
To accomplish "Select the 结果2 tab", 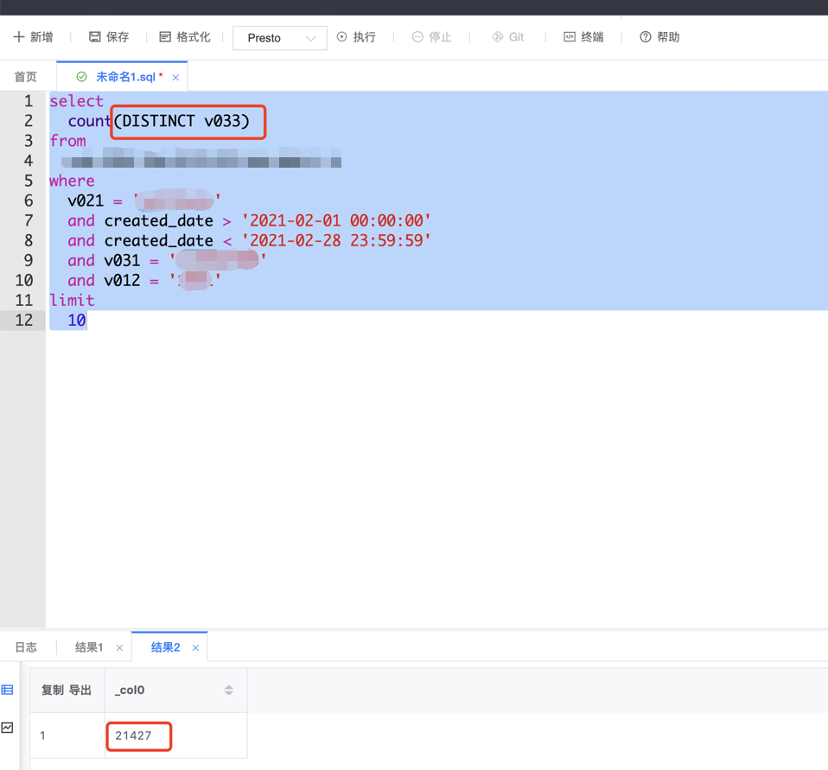I will 165,647.
